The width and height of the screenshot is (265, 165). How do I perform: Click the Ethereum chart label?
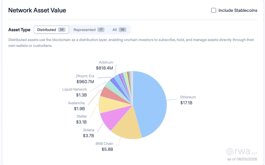[188, 97]
